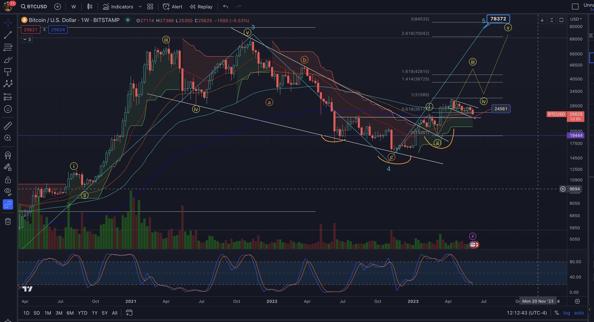Screen dimensions: 594x322
Task: Open the go-to-date calendar
Action: (129, 313)
